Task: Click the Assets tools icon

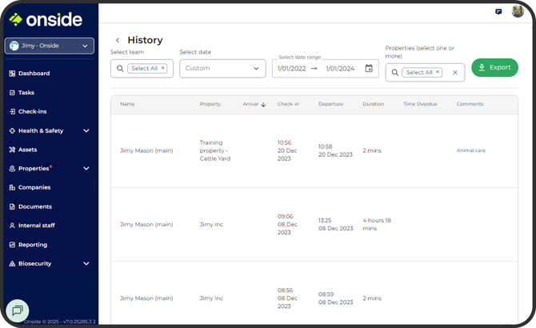Action: 12,150
